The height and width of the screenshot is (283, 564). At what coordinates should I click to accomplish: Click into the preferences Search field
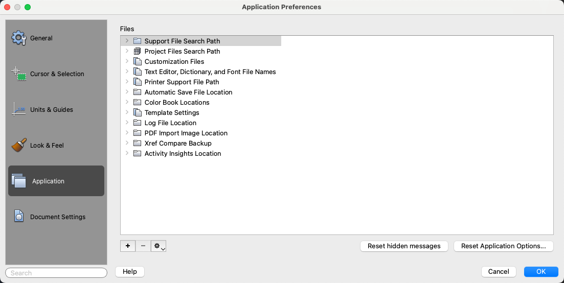coord(56,273)
